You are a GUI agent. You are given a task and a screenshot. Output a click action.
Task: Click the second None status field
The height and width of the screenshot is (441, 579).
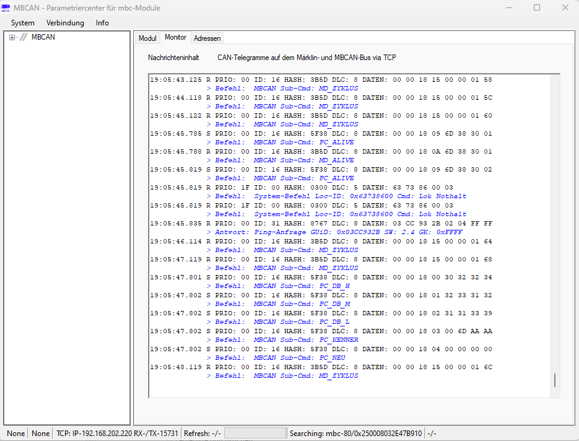[x=41, y=433]
